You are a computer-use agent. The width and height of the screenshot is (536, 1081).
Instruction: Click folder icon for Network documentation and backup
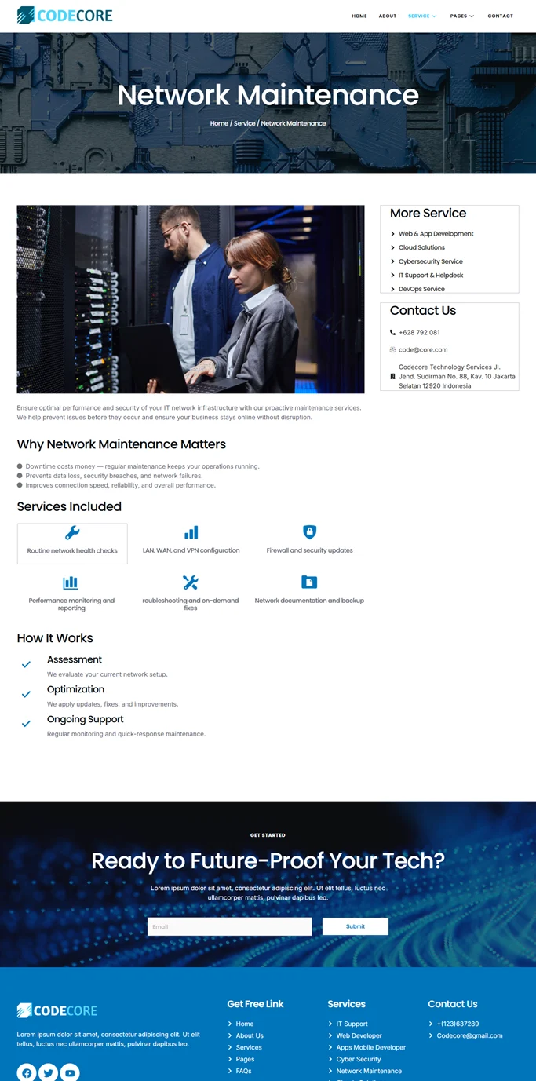[x=309, y=582]
